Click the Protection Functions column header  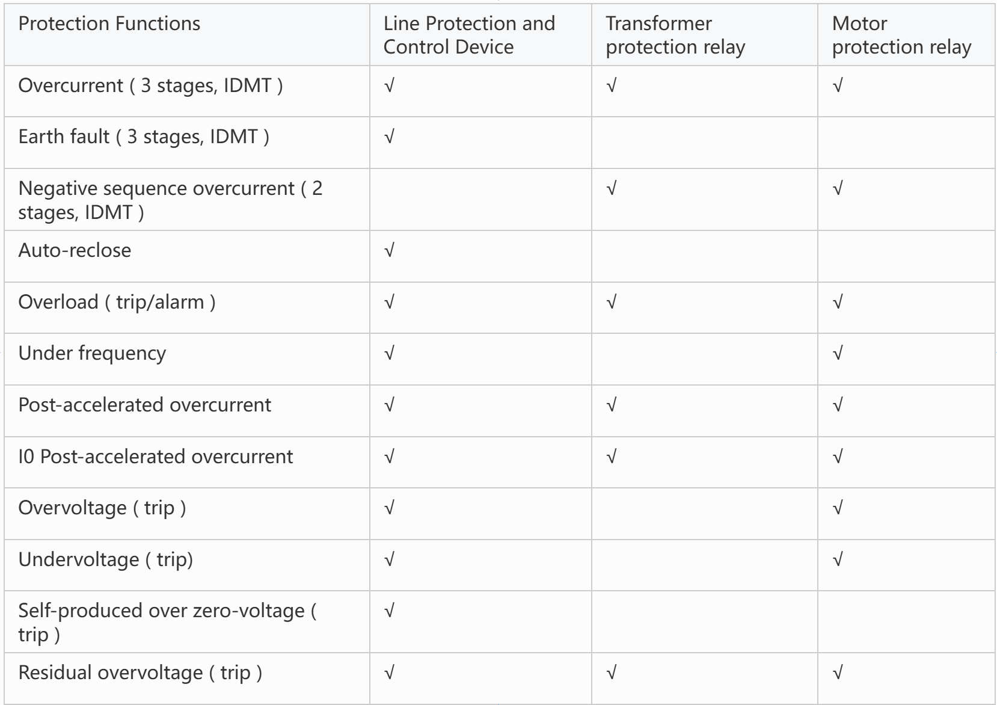(x=109, y=23)
